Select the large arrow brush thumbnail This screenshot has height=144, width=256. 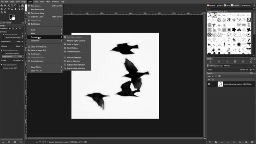[249, 20]
